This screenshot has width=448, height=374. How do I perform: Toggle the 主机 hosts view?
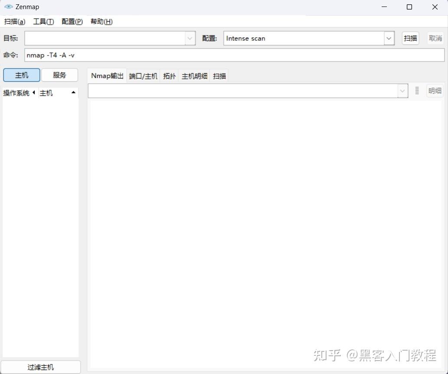click(x=21, y=75)
